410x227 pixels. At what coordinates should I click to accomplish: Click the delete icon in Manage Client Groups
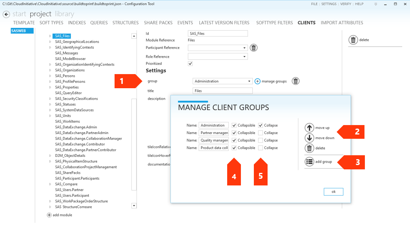coord(310,147)
